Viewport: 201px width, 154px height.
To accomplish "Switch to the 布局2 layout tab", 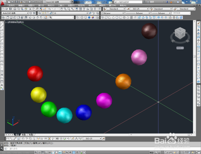I will [x=31, y=135].
